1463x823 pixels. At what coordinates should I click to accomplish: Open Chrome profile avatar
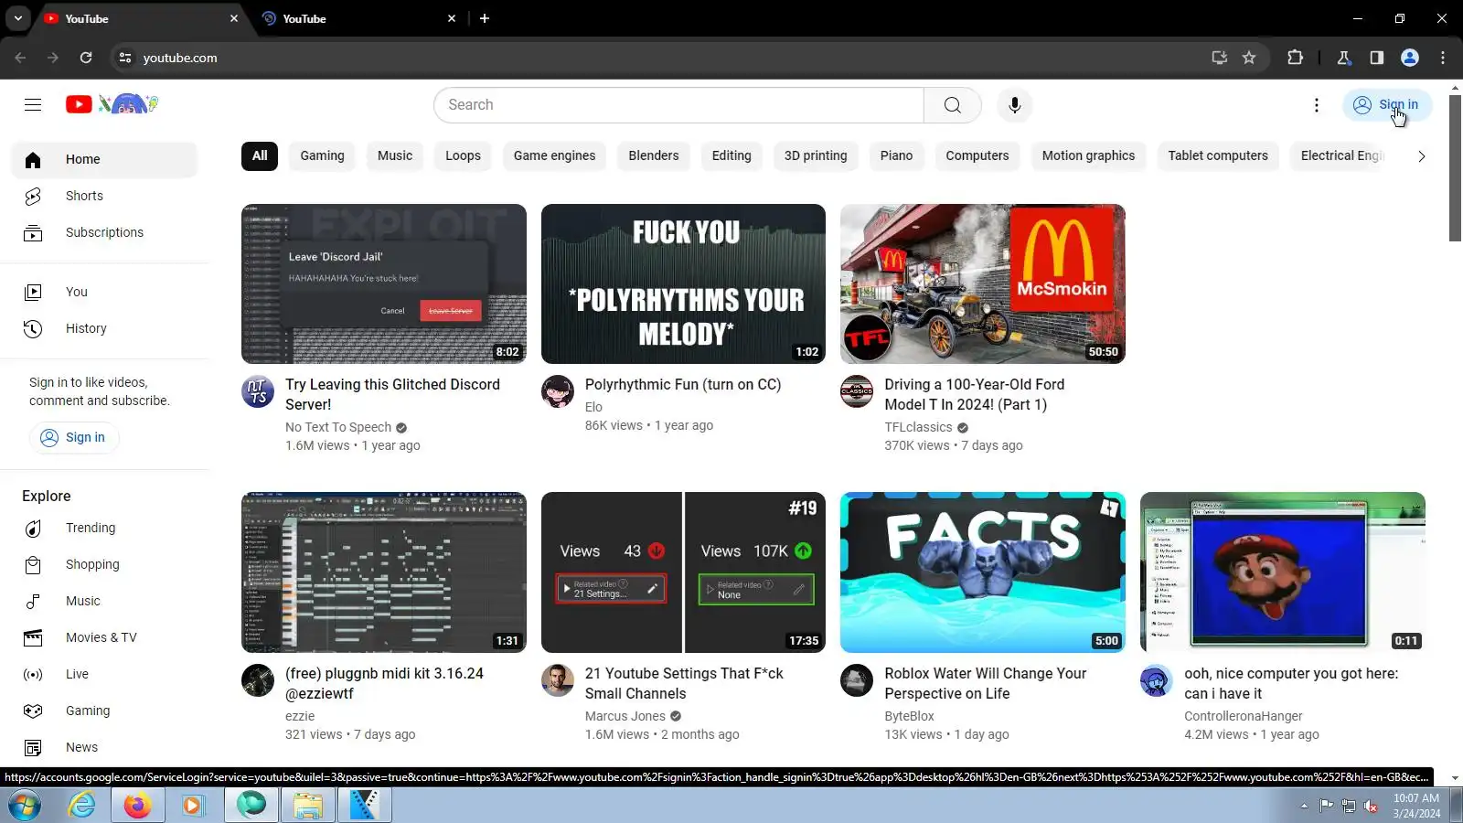[1410, 58]
